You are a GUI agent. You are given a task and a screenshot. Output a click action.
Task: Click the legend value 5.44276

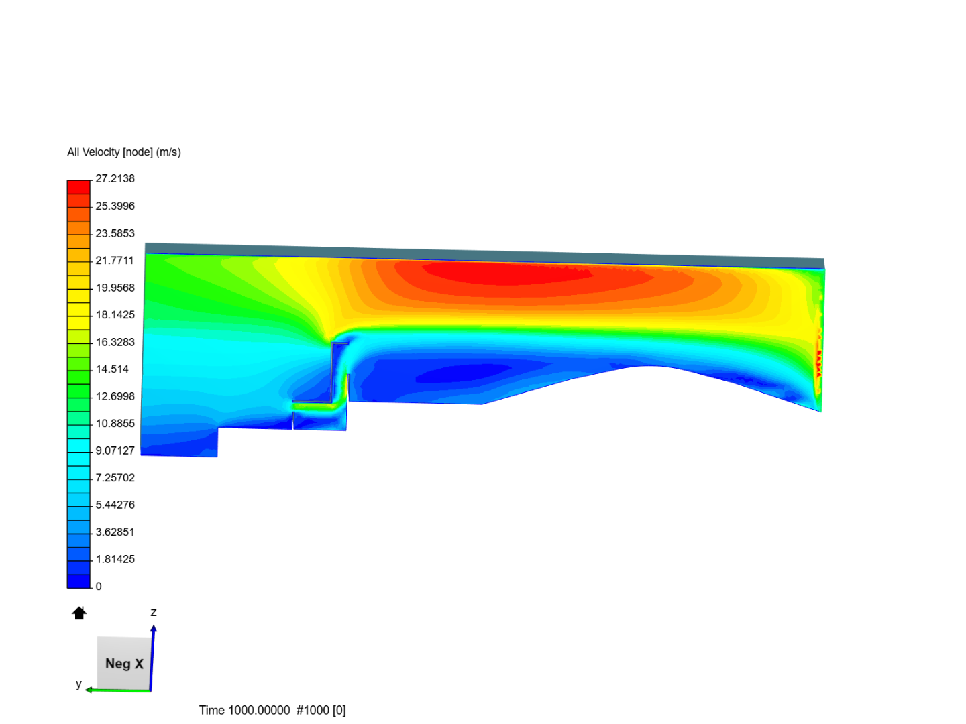pos(115,505)
